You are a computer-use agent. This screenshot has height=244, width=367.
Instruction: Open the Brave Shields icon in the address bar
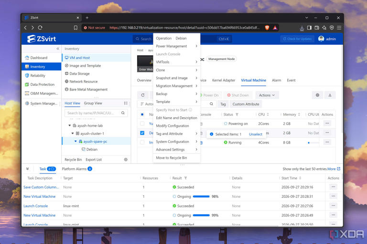(267, 28)
